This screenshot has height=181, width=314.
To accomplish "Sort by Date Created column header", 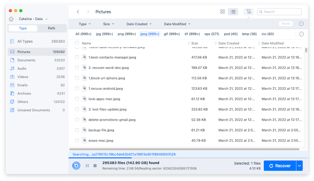I will pyautogui.click(x=229, y=43).
